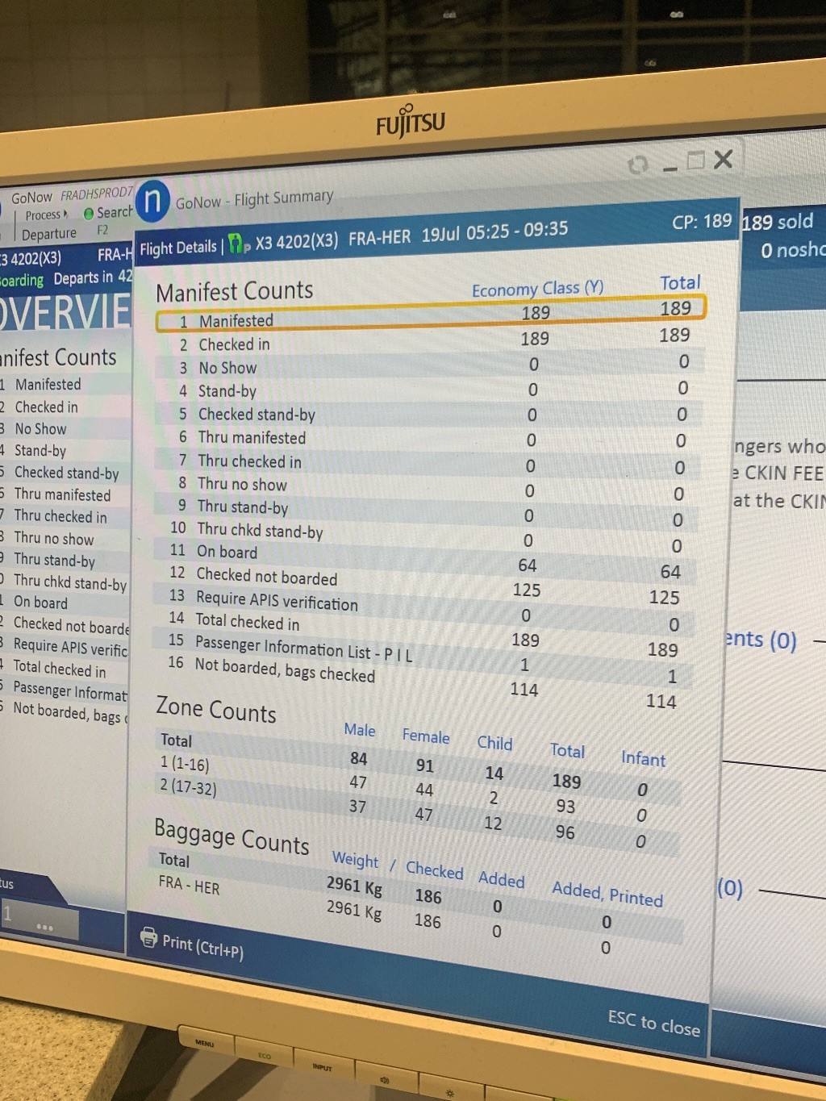Close the Flight Summary window
The height and width of the screenshot is (1101, 826).
click(723, 159)
